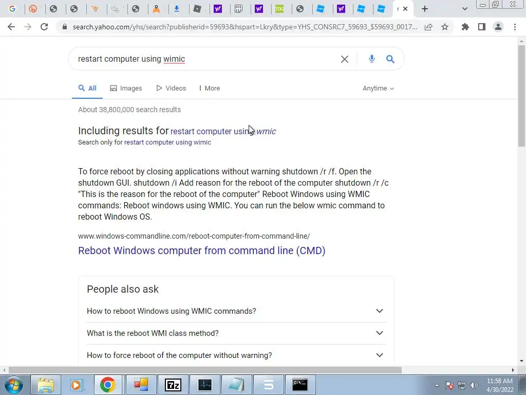Viewport: 526px width, 395px height.
Task: Open the colored blocks taskbar icon
Action: [x=141, y=385]
